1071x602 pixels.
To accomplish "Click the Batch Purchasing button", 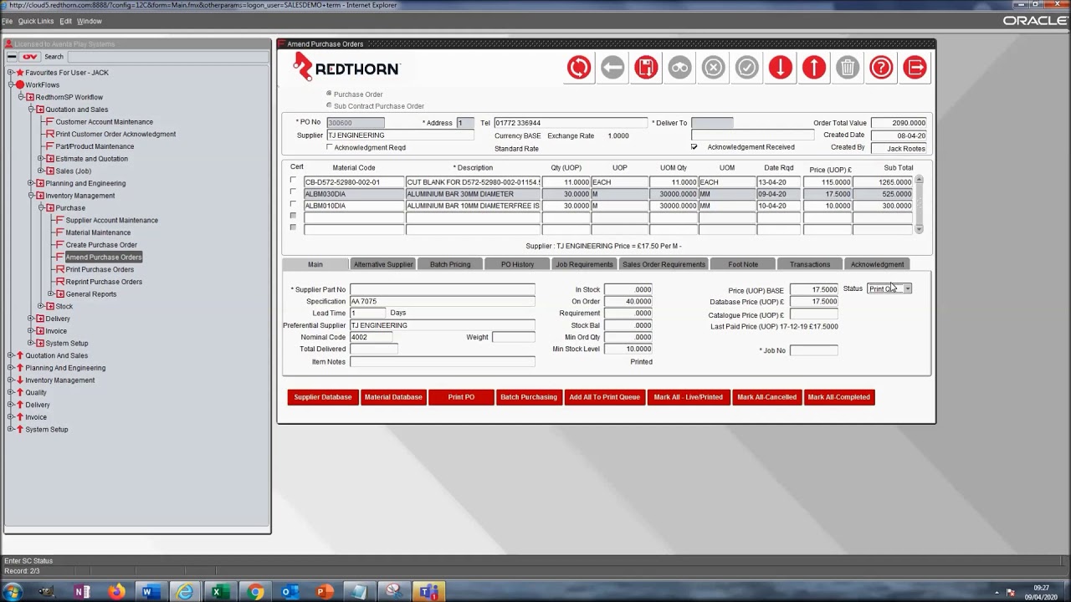I will (529, 397).
